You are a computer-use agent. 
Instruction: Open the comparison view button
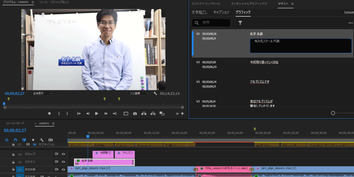pos(162,114)
